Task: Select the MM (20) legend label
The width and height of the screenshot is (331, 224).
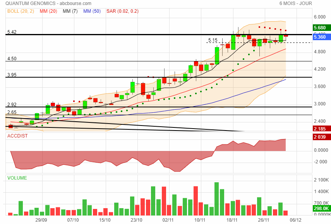Action: click(x=48, y=11)
